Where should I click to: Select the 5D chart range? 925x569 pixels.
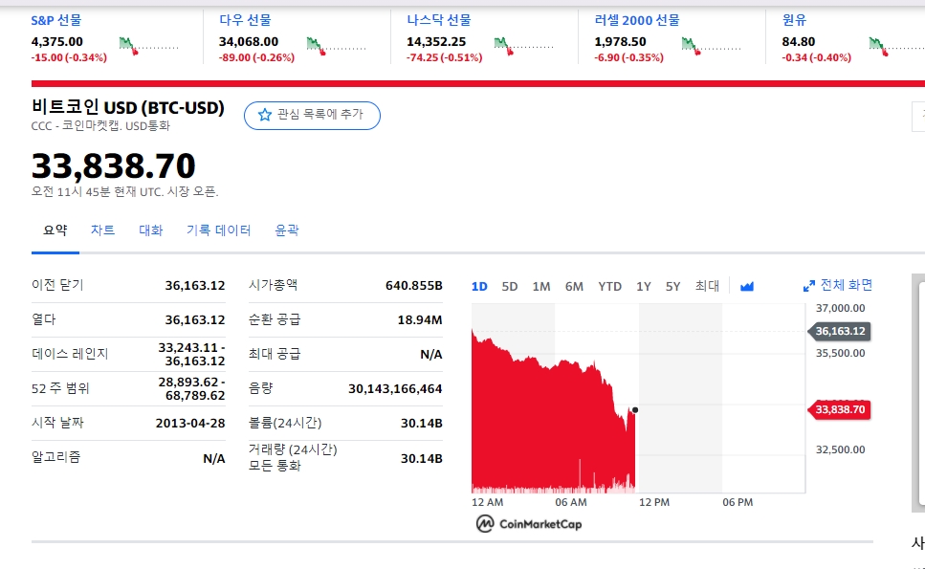point(510,287)
